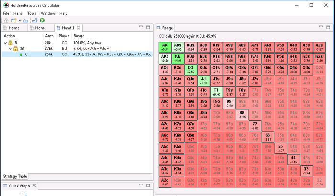Minimize the Hand 1 panel
The image size is (335, 196).
tap(141, 27)
